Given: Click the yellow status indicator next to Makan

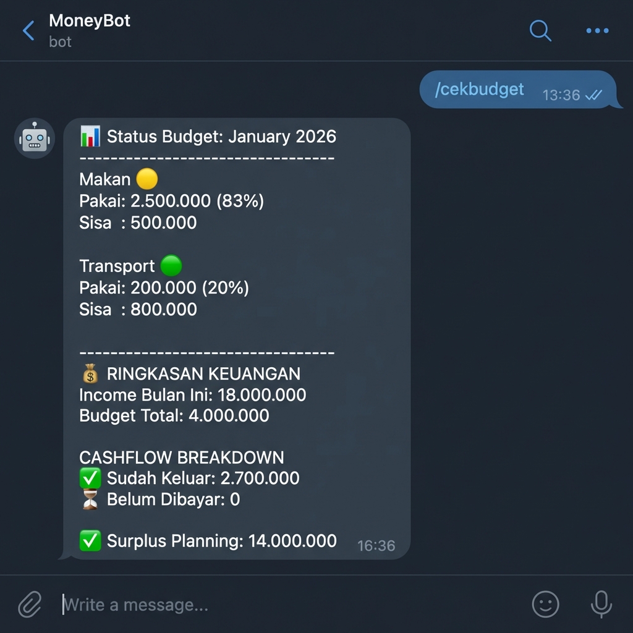Looking at the screenshot, I should tap(147, 179).
